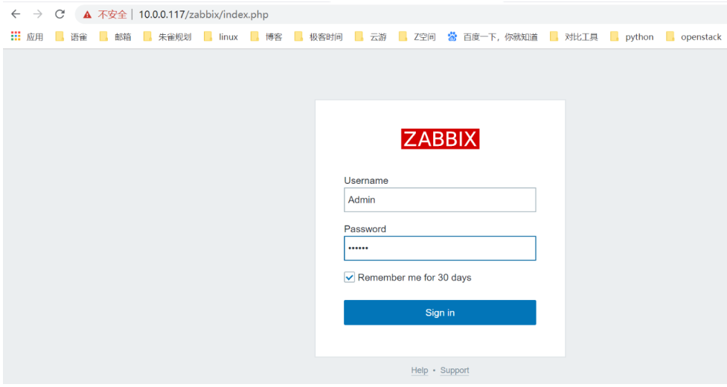
Task: Open the 朱雀规划 bookmark folder
Action: [167, 36]
